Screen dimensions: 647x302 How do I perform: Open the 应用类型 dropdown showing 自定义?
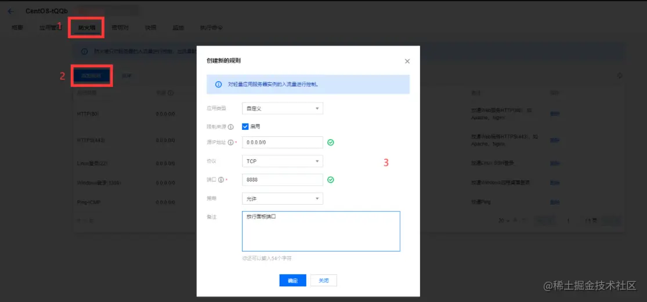tap(282, 108)
